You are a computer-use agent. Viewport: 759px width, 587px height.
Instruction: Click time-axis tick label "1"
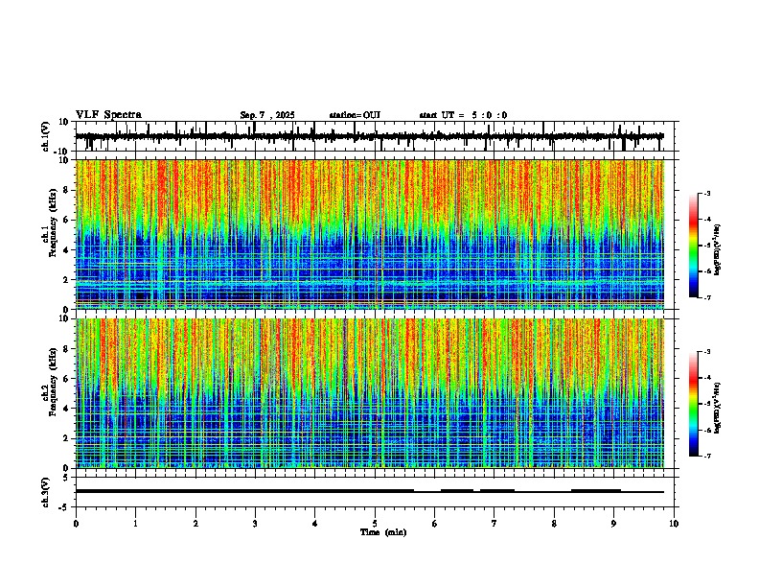pos(135,524)
